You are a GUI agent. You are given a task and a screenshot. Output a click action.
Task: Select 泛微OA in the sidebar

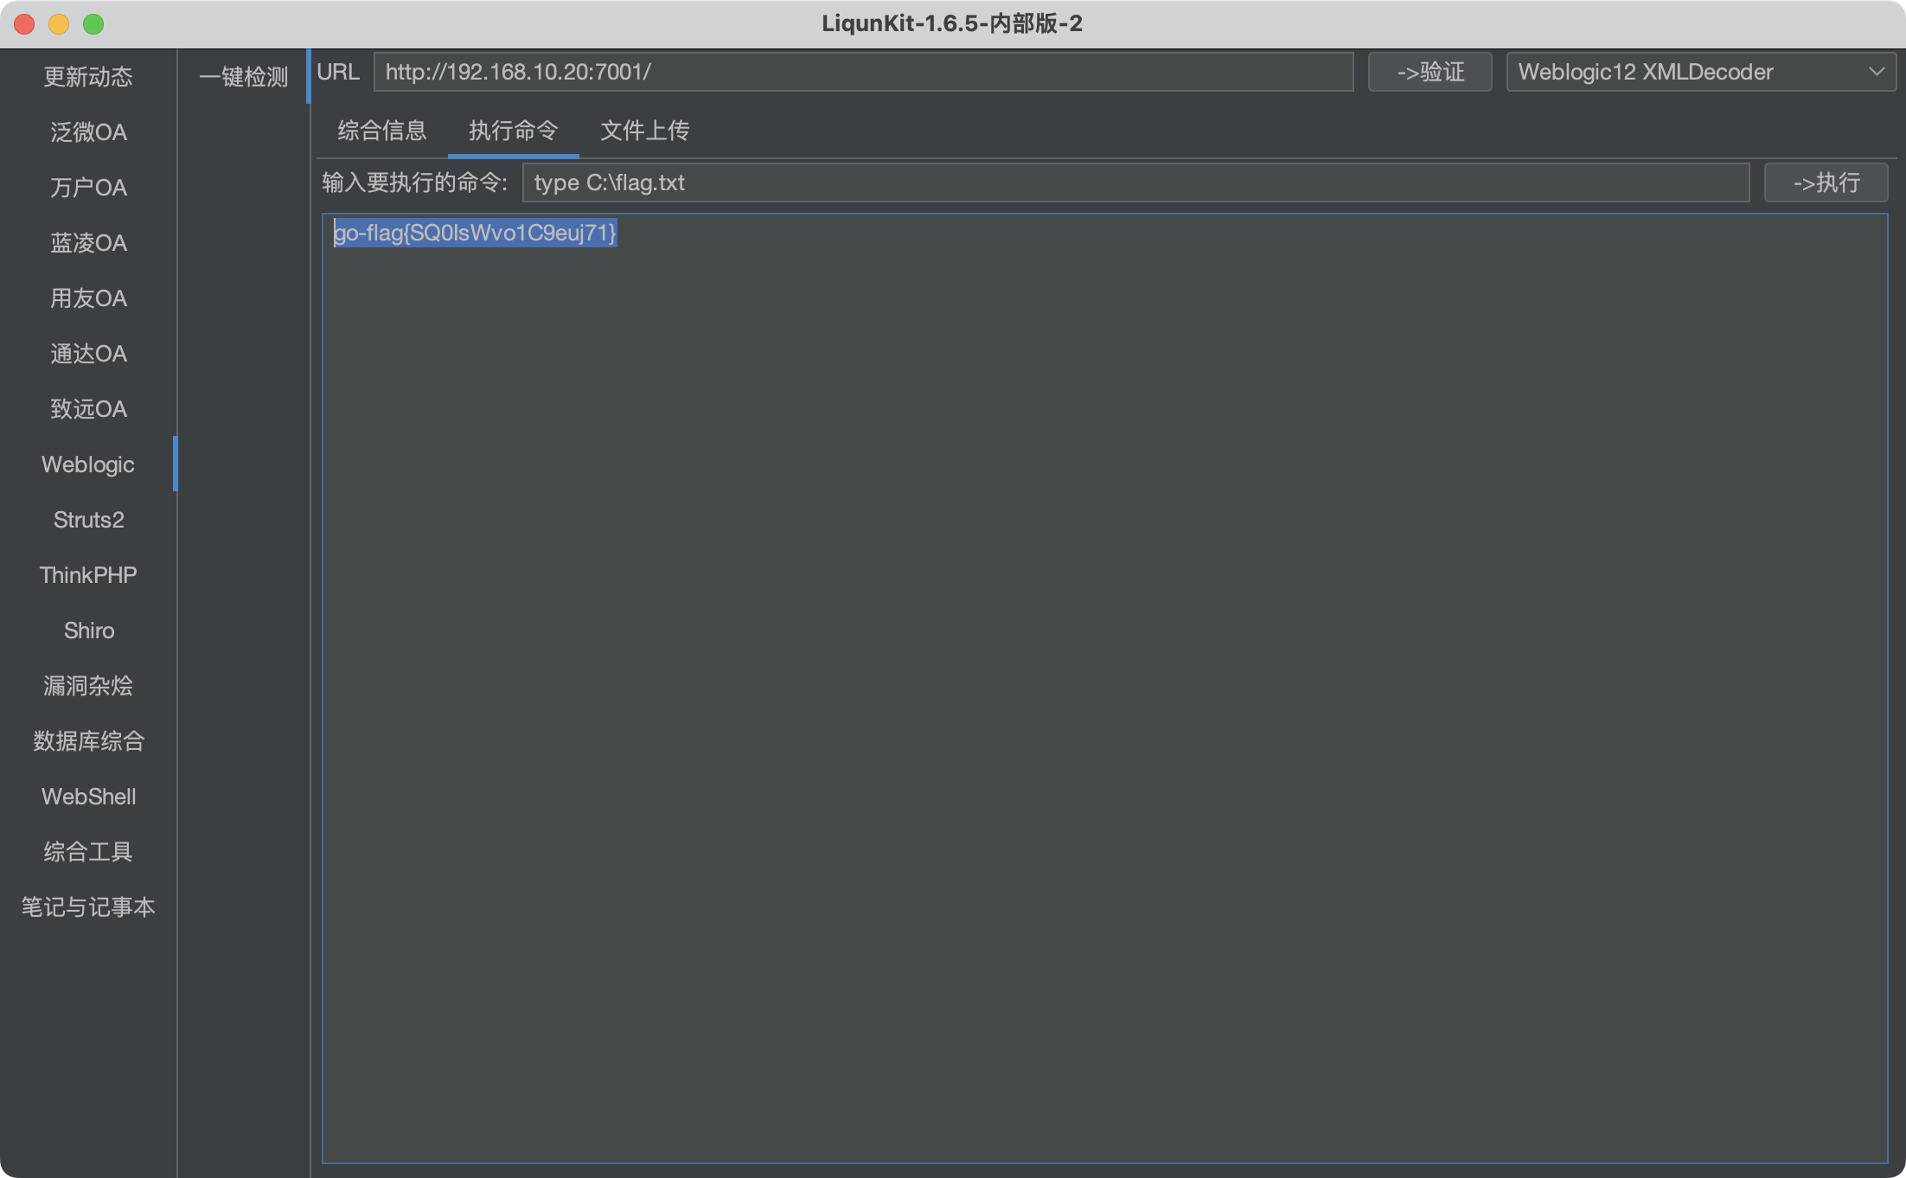(88, 132)
